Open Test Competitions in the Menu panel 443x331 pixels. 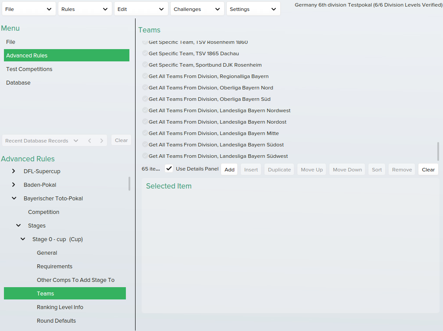coord(67,69)
